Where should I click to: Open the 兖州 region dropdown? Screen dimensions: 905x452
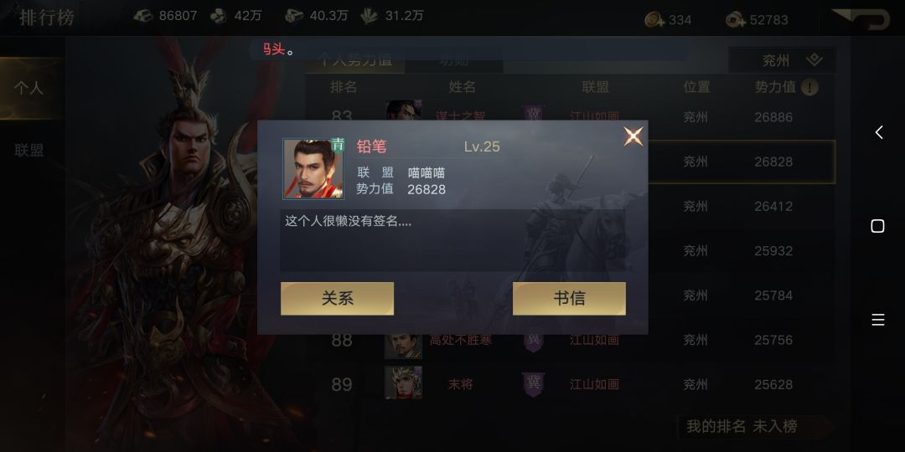click(x=783, y=60)
